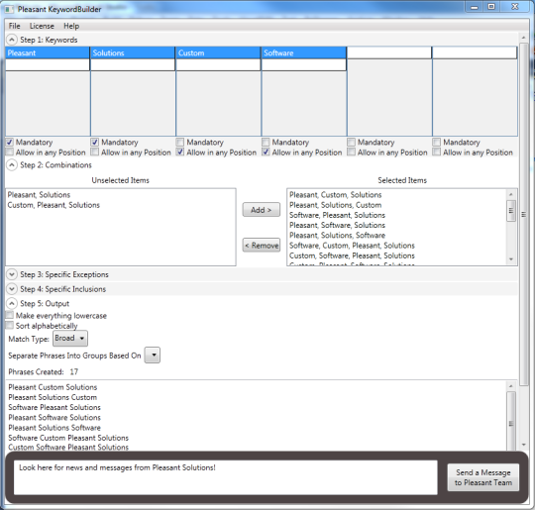The image size is (535, 510).
Task: Select 'Software, Pleasant, Solutions' in Selected Items
Action: 337,215
